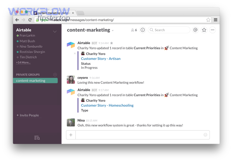The image size is (231, 160).
Task: Open the channel details info icon
Action: tap(142, 30)
